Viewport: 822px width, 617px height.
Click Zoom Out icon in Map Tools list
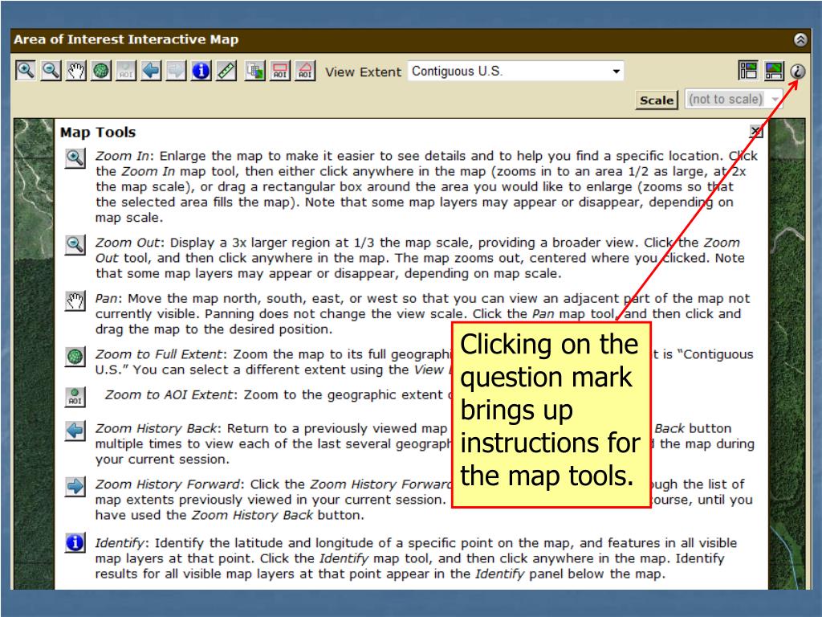point(75,244)
